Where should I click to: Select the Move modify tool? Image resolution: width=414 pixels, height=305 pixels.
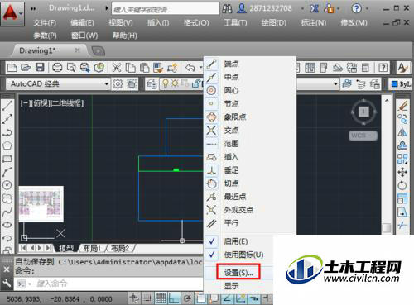click(x=402, y=172)
